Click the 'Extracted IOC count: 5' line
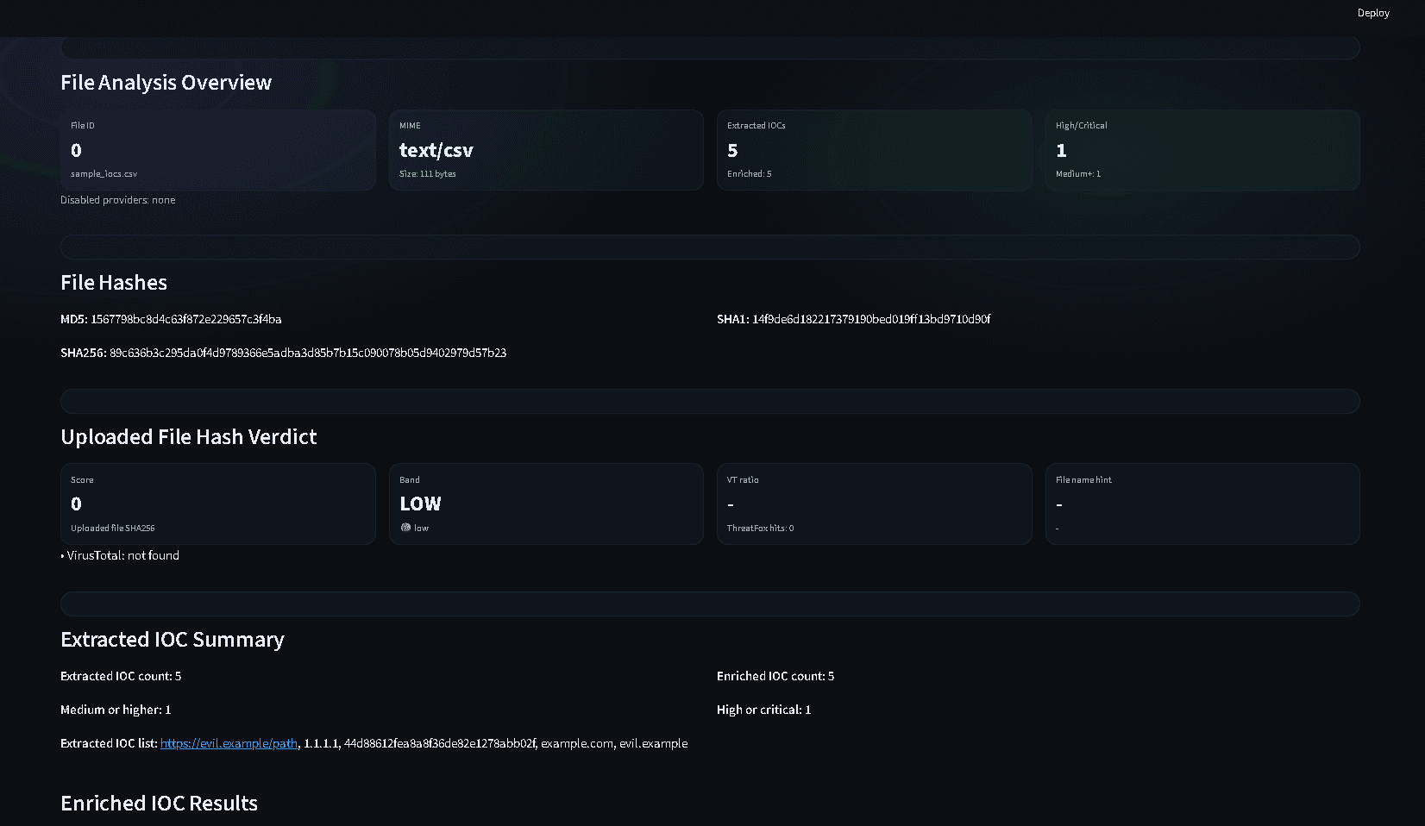This screenshot has height=826, width=1425. (x=121, y=676)
